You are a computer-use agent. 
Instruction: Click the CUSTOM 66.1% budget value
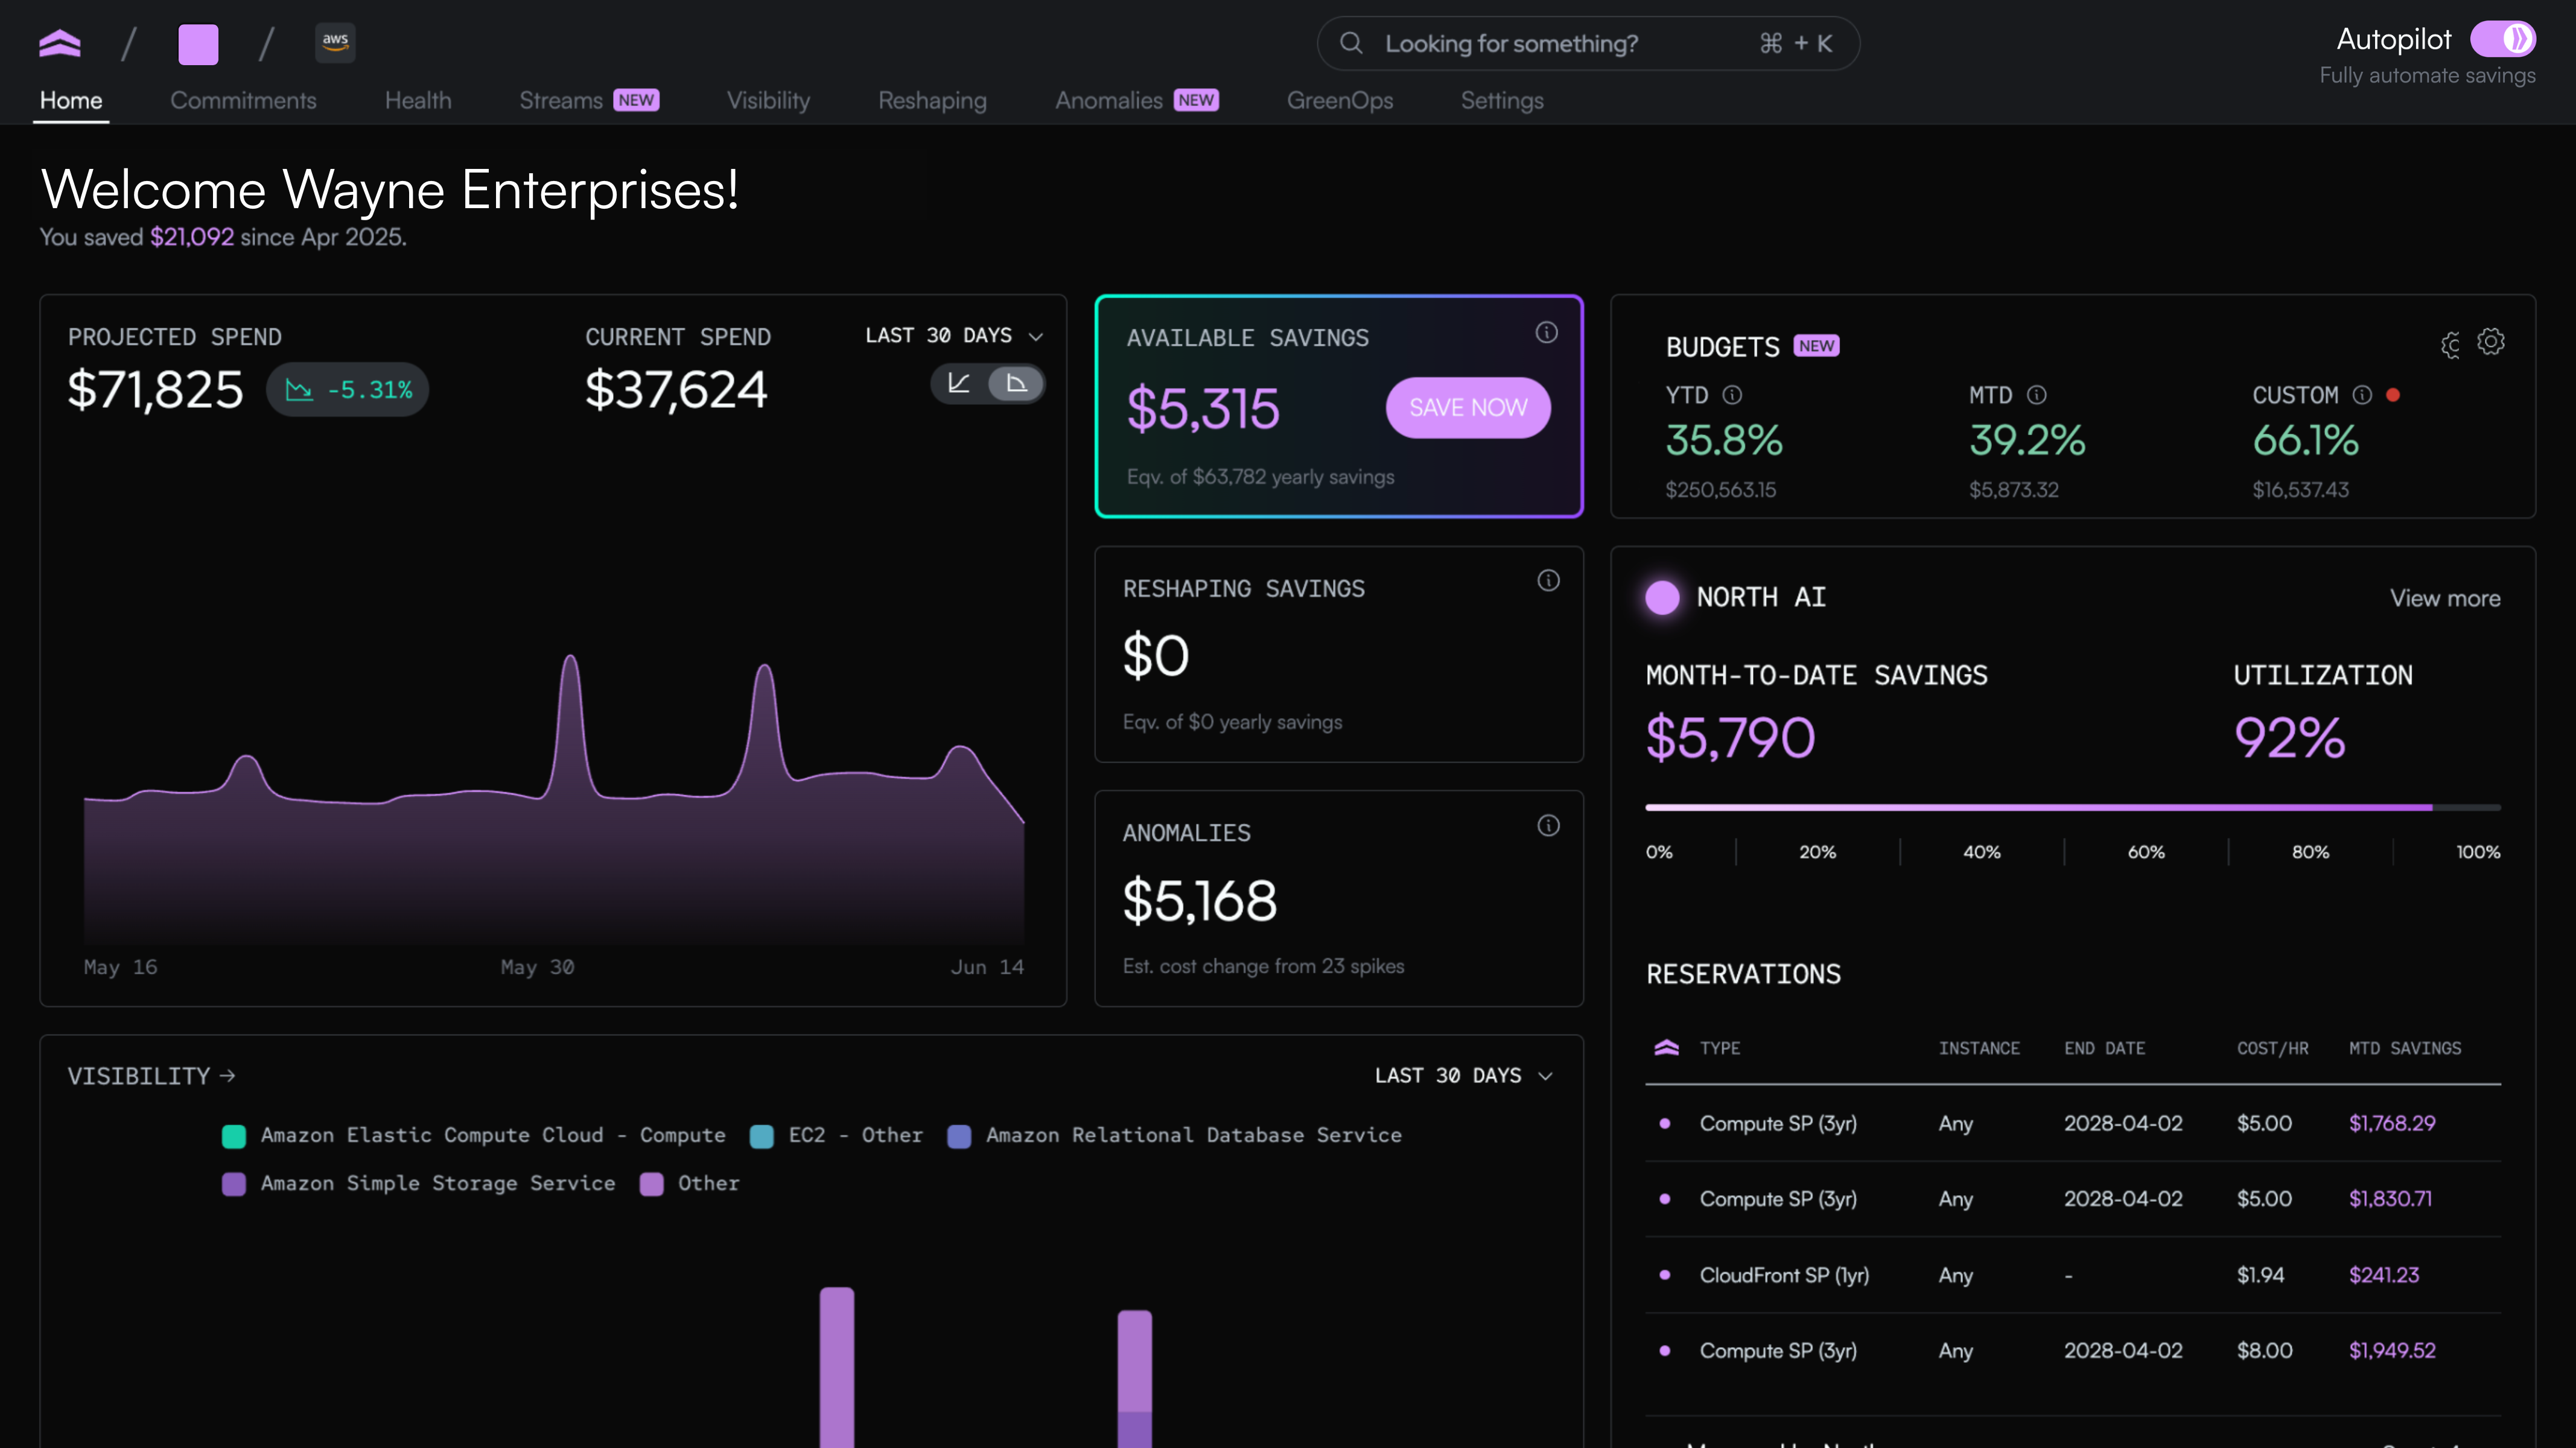(x=2305, y=441)
